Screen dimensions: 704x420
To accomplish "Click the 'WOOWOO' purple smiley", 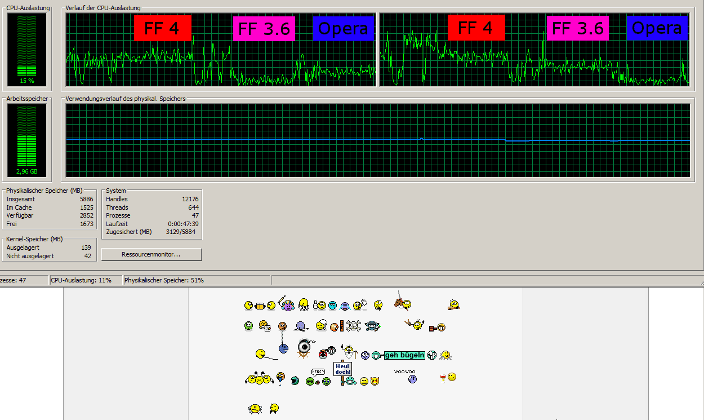I will point(406,377).
